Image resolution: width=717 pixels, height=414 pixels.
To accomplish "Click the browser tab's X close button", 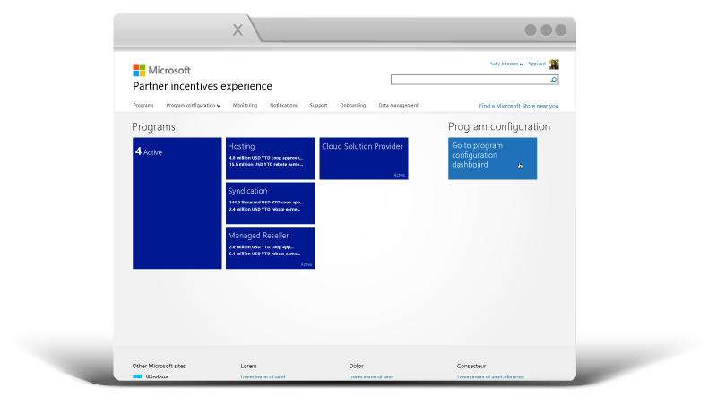I will (x=238, y=30).
